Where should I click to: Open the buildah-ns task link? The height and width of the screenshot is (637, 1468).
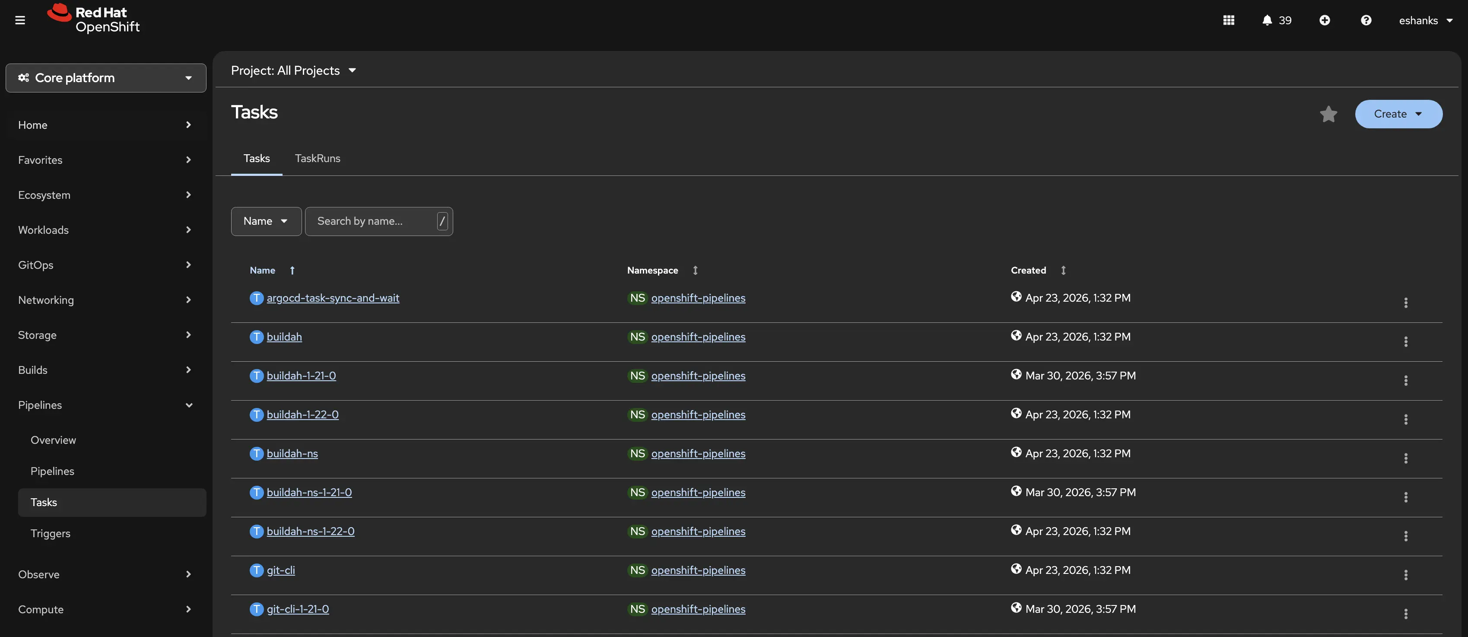[x=292, y=453]
